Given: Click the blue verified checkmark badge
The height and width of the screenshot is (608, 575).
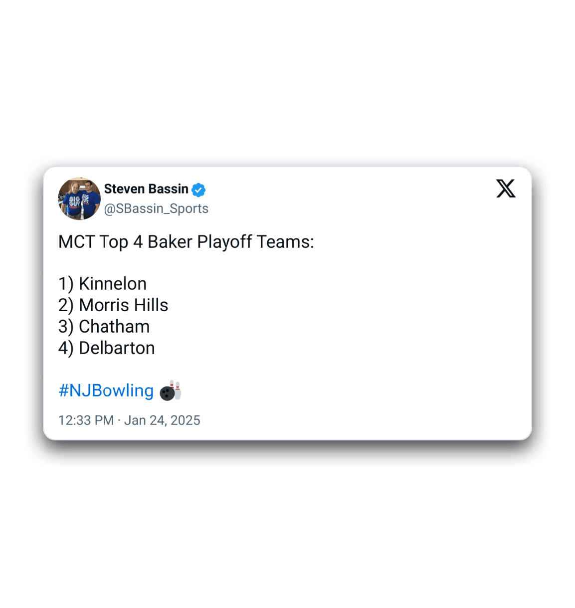Looking at the screenshot, I should tap(198, 190).
